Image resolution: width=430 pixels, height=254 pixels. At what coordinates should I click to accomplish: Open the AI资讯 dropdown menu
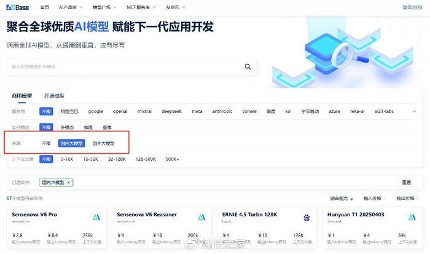tap(175, 7)
